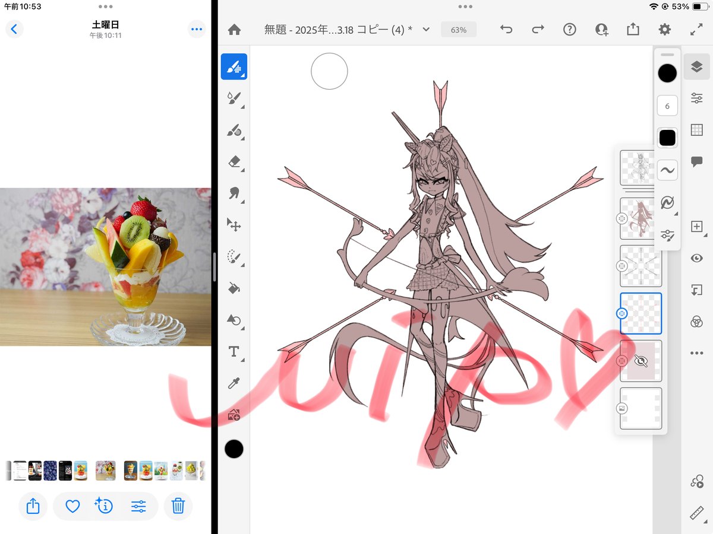Image resolution: width=713 pixels, height=534 pixels.
Task: Go to the Fresco home screen
Action: pos(234,28)
